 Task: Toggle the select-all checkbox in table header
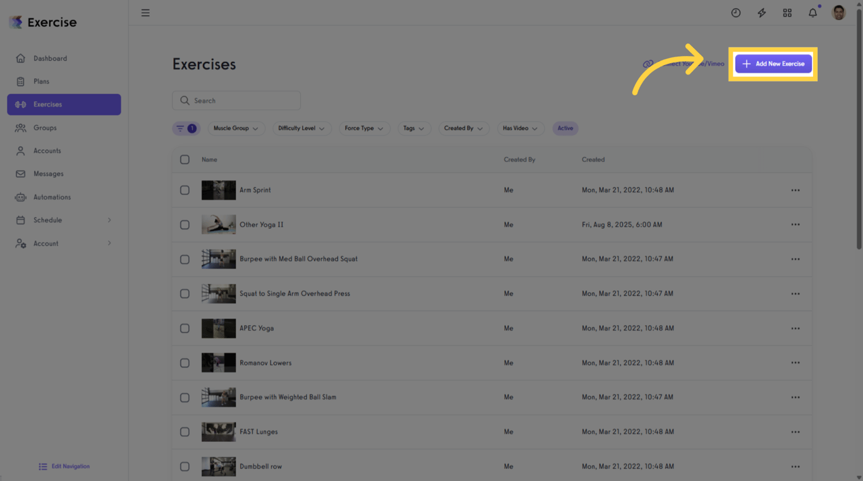click(x=184, y=160)
